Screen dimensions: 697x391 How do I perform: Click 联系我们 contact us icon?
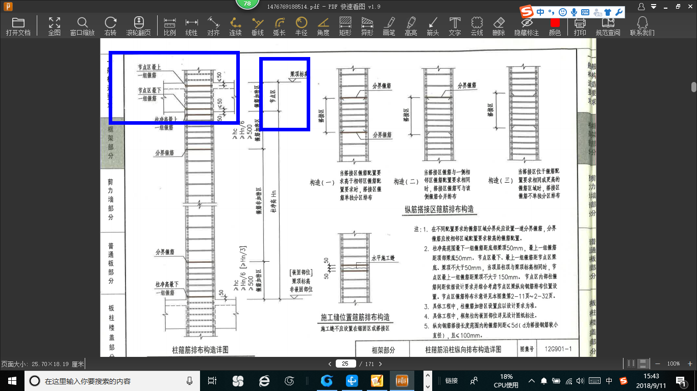tap(642, 26)
